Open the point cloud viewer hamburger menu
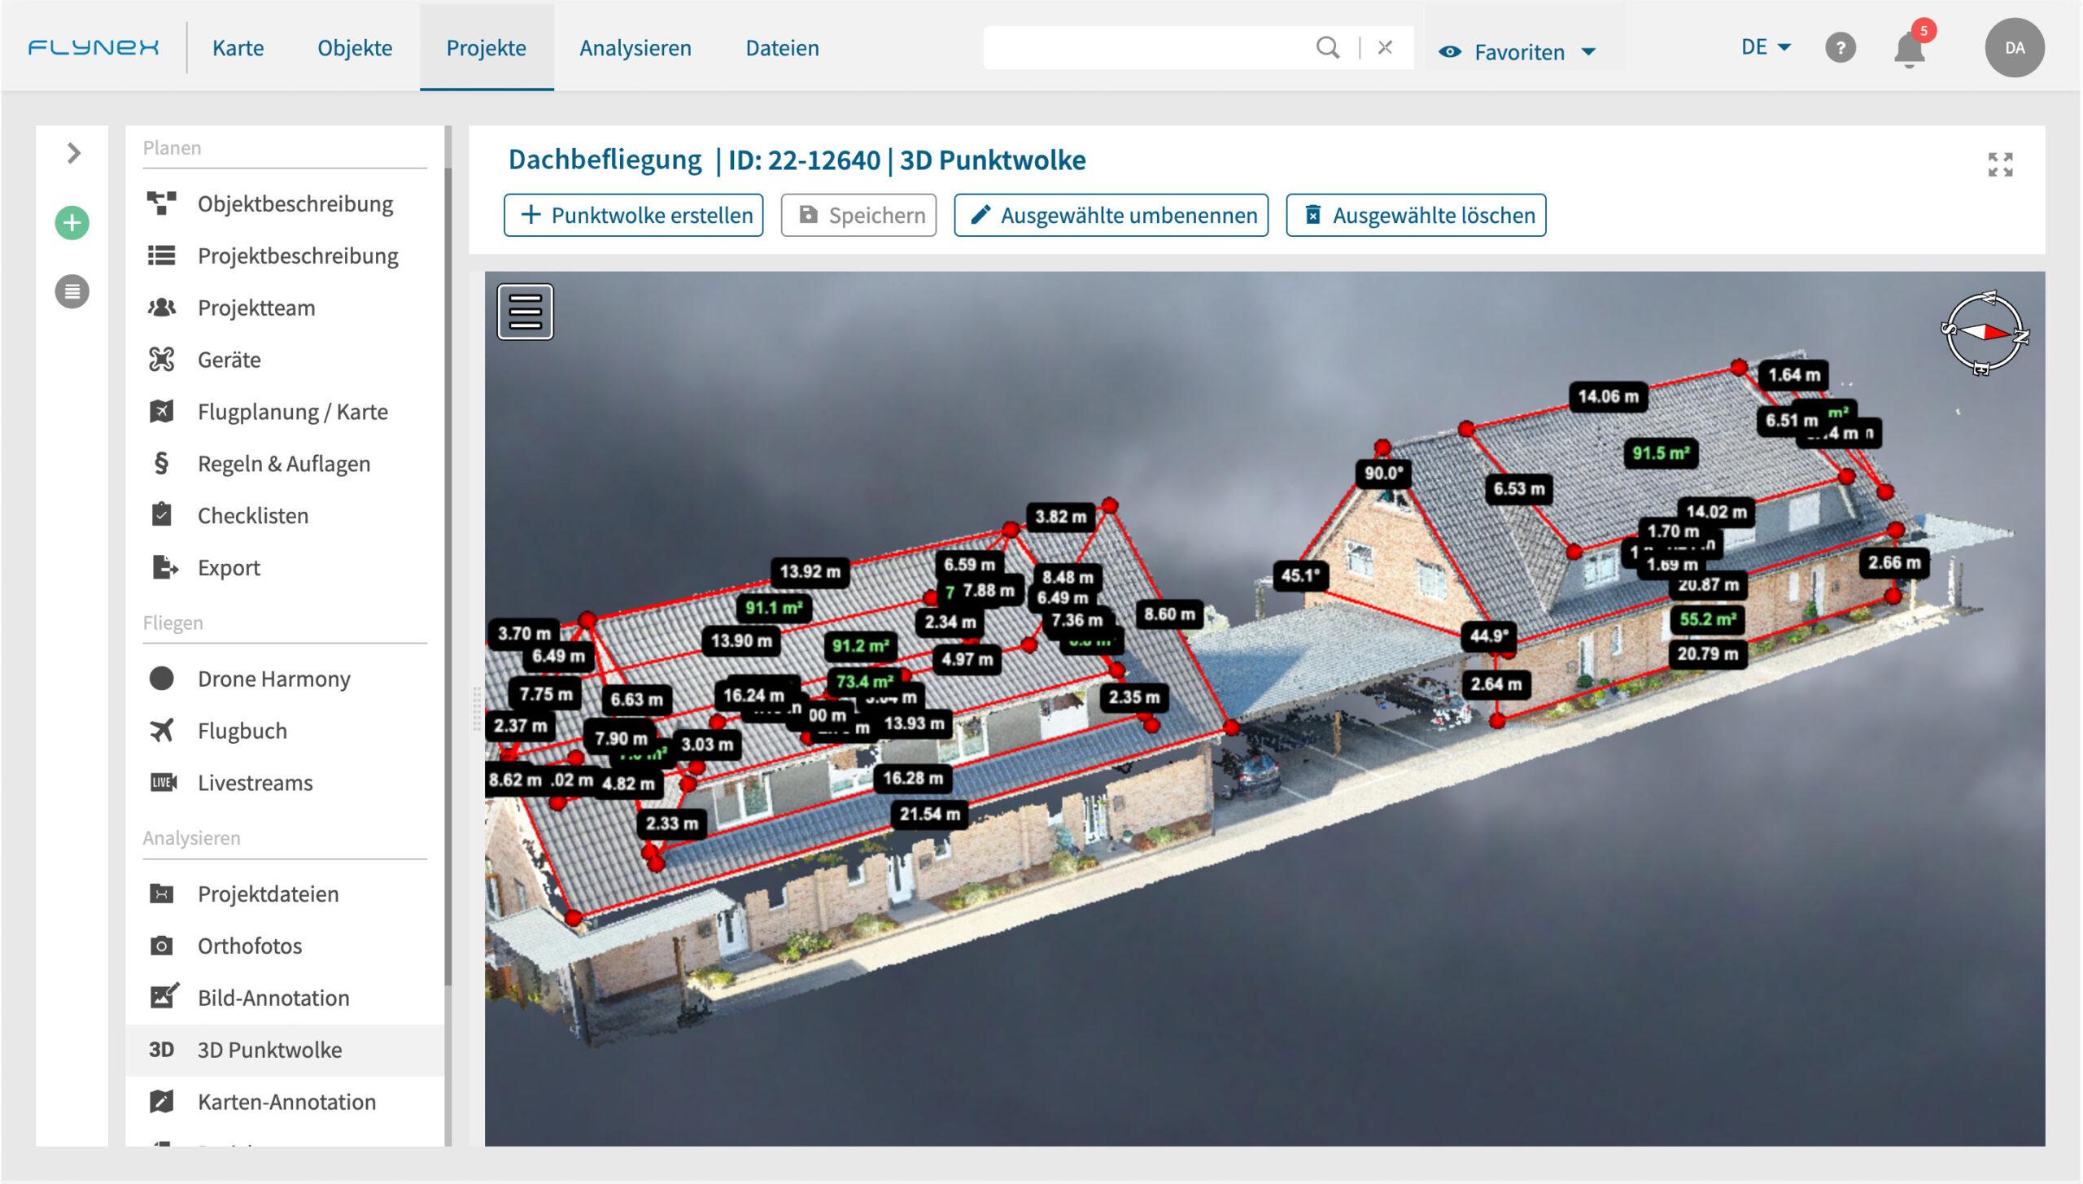Image resolution: width=2083 pixels, height=1184 pixels. tap(525, 312)
